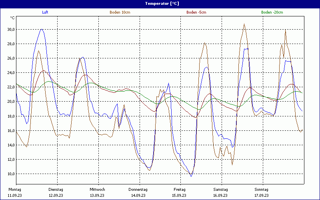Click the 22,0 y-axis value
Viewport: 320px width, 200px height.
[11, 87]
